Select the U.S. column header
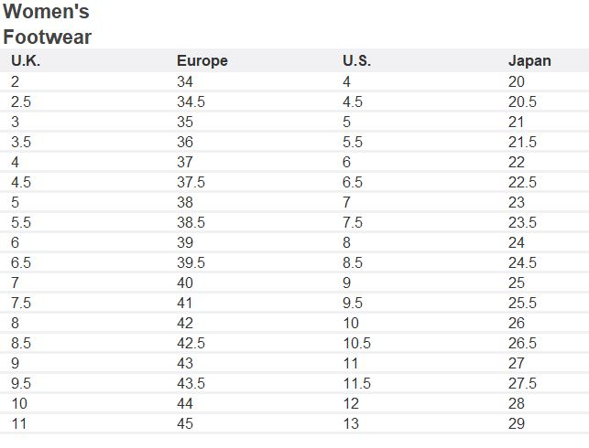Image resolution: width=589 pixels, height=448 pixels. tap(357, 60)
